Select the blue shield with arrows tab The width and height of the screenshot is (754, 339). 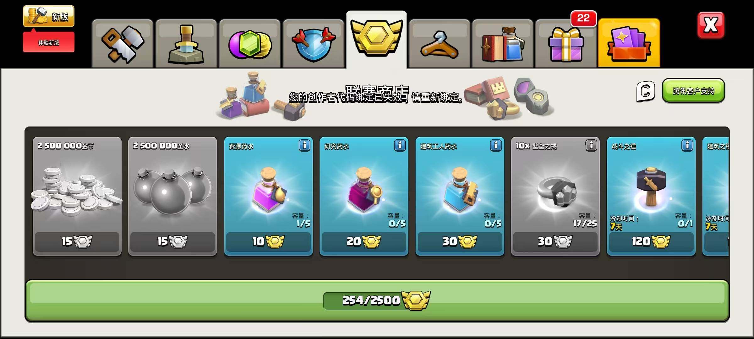[314, 44]
